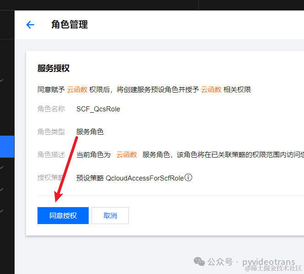The width and height of the screenshot is (304, 274).
Task: Click the blue back arrow icon
Action: click(x=30, y=25)
